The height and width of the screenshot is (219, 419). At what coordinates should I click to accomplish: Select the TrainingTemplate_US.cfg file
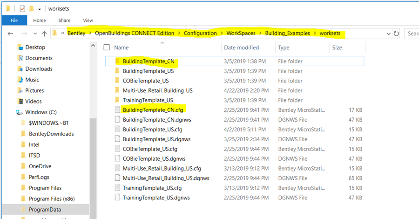[x=152, y=188]
